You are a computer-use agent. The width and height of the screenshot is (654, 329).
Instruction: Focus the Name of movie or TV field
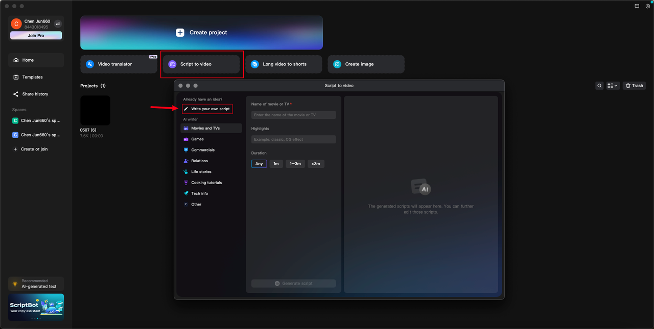point(293,115)
